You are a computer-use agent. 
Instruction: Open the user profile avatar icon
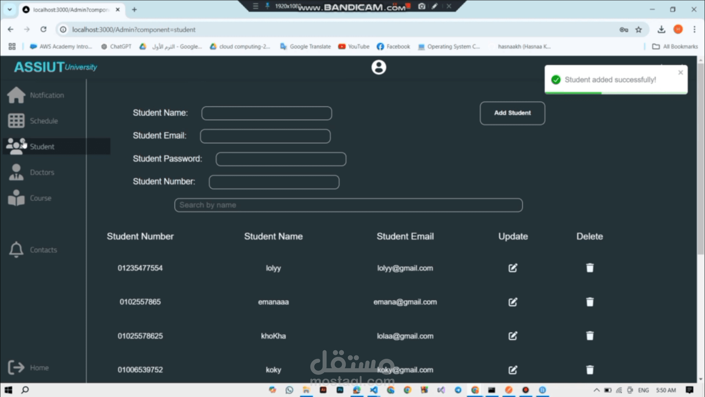(379, 67)
